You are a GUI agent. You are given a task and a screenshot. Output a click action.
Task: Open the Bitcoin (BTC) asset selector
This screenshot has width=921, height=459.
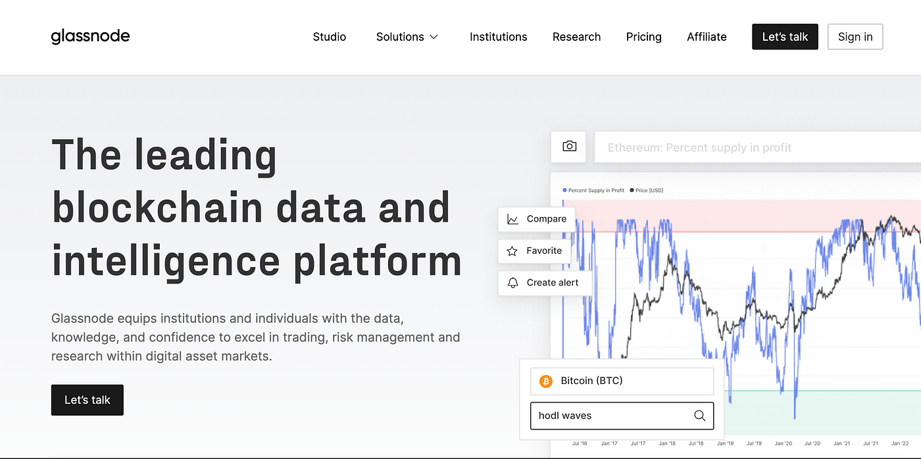622,381
